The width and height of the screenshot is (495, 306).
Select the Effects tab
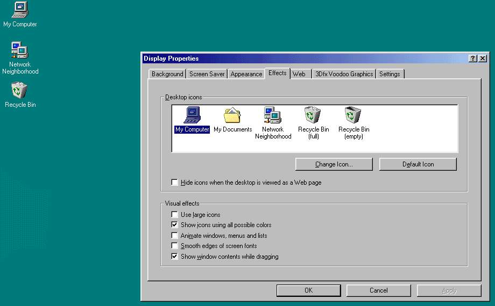click(x=278, y=73)
